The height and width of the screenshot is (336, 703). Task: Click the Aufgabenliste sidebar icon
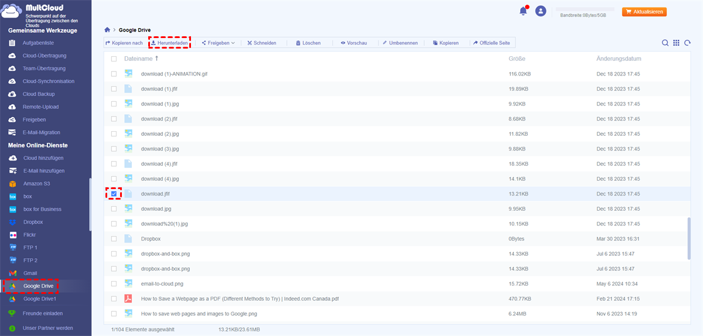click(12, 43)
